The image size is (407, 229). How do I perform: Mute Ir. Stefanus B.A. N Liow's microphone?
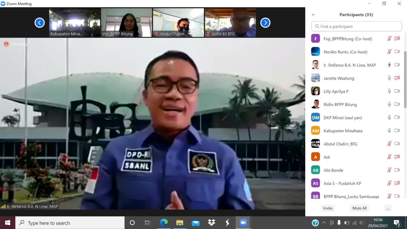pyautogui.click(x=389, y=65)
